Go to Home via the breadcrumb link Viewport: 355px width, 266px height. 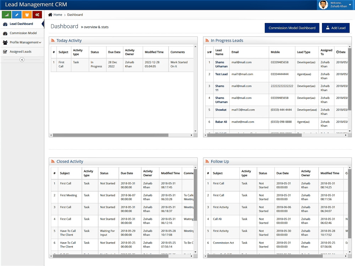(x=58, y=15)
